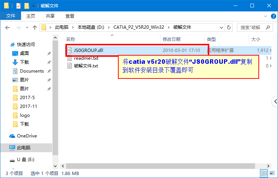Go up one folder level
The width and height of the screenshot is (278, 178).
35,28
